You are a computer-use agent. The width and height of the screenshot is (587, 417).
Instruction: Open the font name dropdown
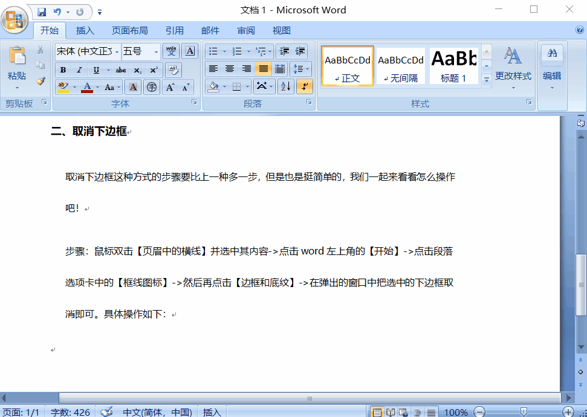[x=116, y=52]
